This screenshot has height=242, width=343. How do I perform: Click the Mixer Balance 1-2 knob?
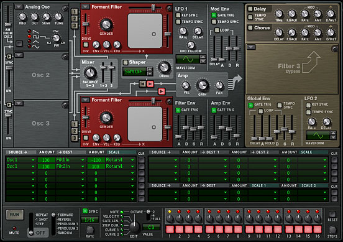click(x=90, y=73)
